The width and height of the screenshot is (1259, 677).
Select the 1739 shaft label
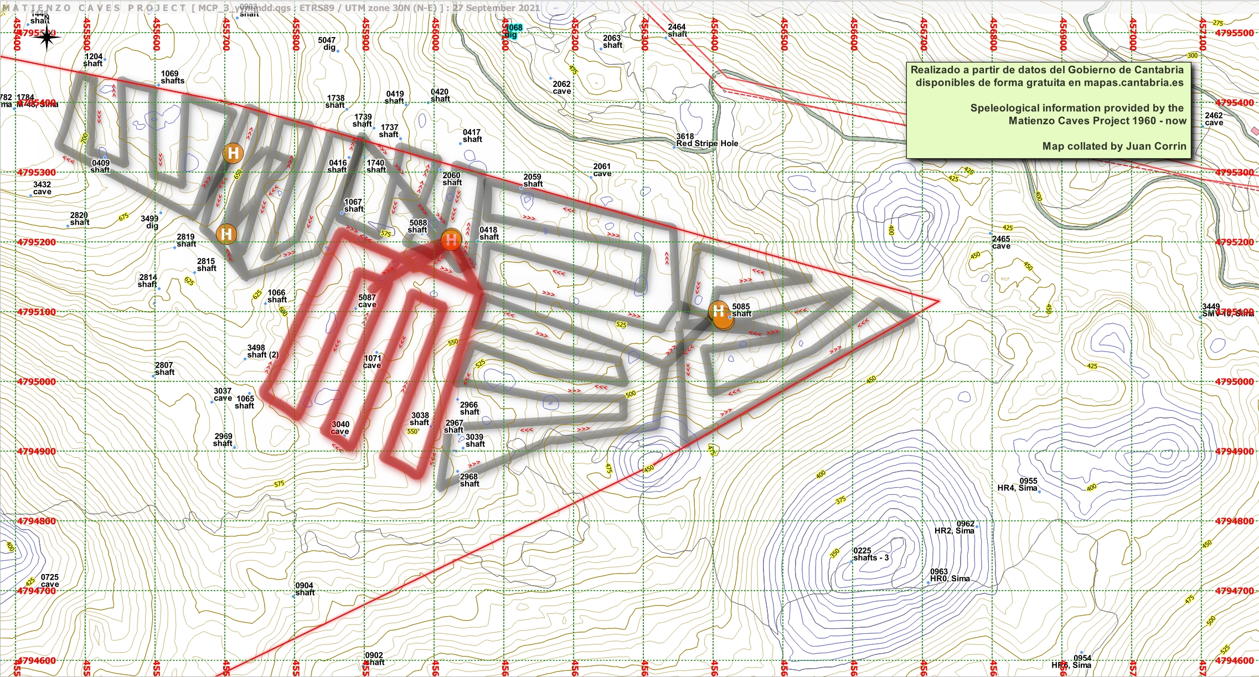pos(363,120)
